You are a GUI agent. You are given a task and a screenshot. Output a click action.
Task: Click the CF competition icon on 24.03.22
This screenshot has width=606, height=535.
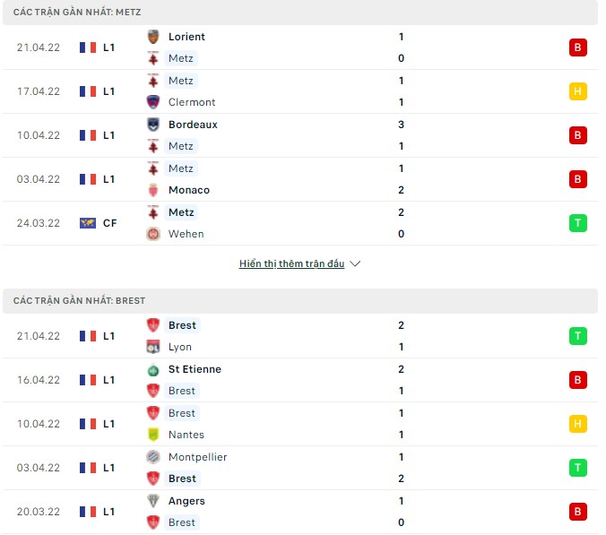[88, 223]
